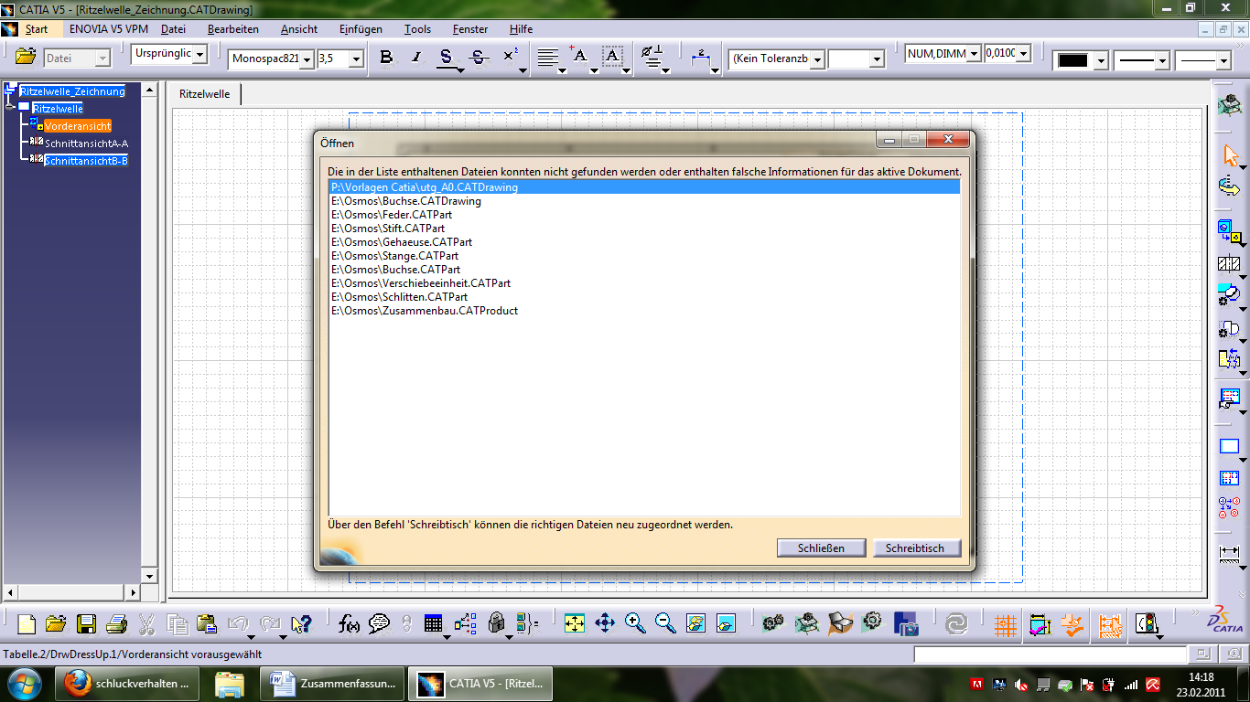
Task: Toggle Italic text formatting
Action: pyautogui.click(x=416, y=58)
